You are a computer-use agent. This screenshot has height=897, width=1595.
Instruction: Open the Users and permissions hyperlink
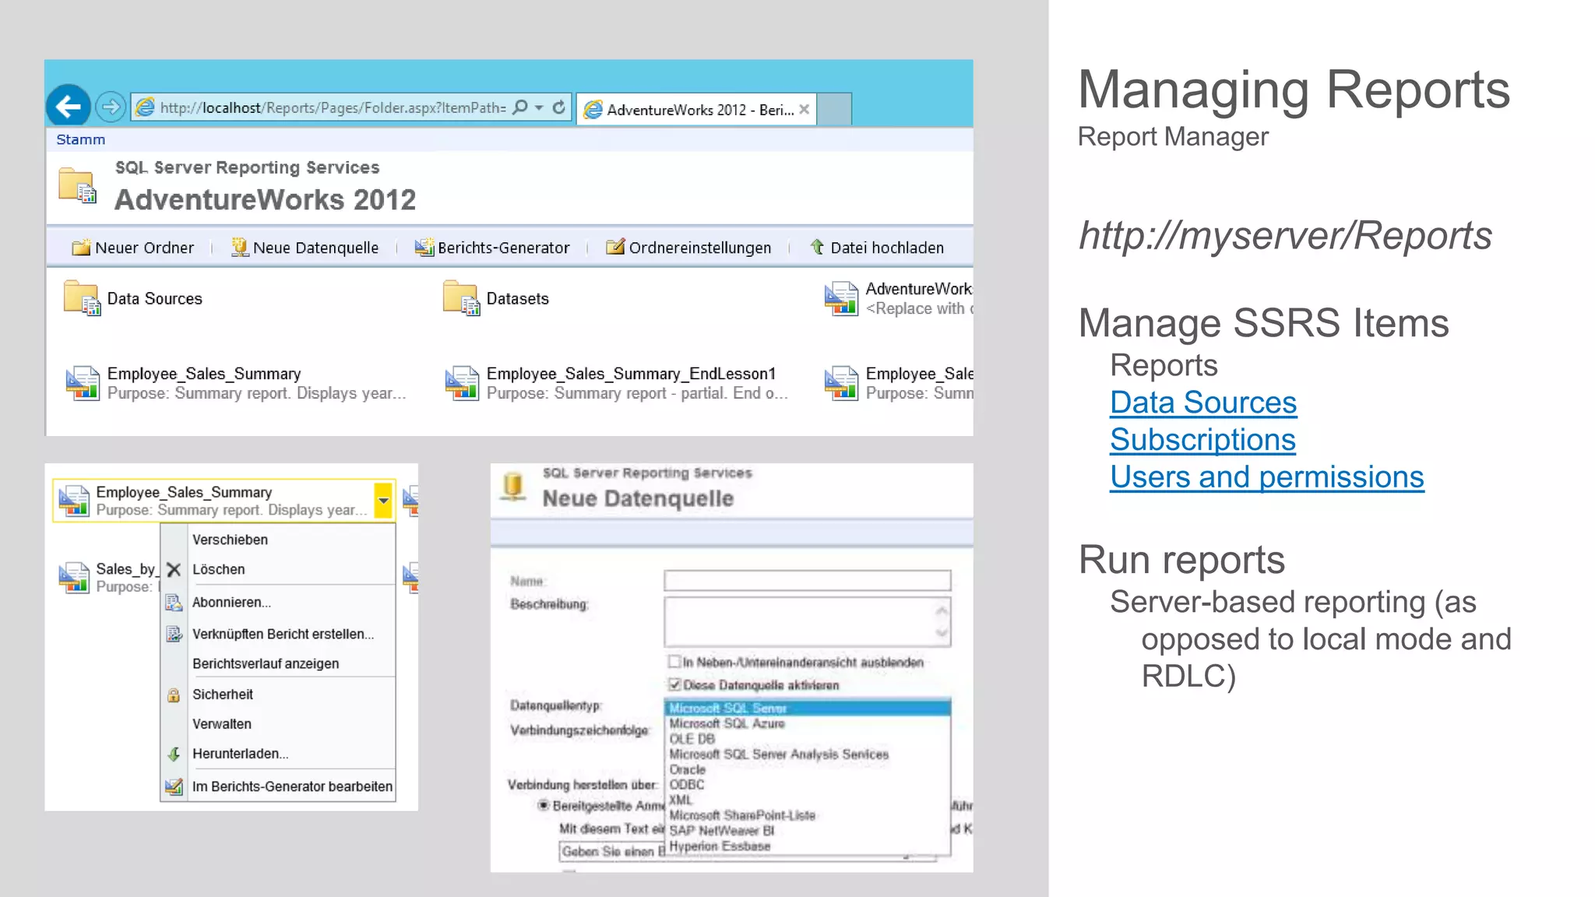pos(1267,477)
